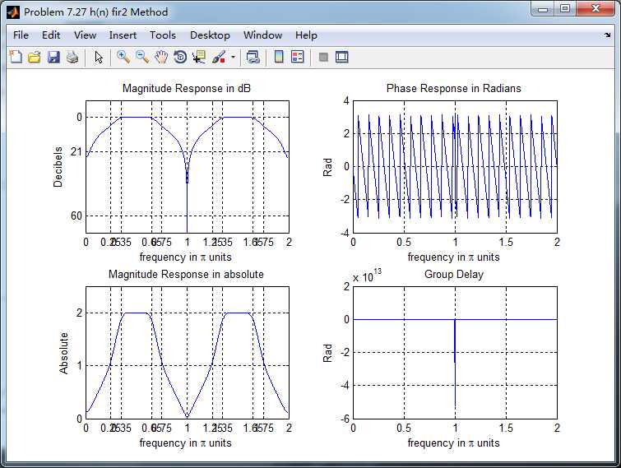The width and height of the screenshot is (621, 468).
Task: Select the Rotate 3D tool
Action: (x=180, y=57)
